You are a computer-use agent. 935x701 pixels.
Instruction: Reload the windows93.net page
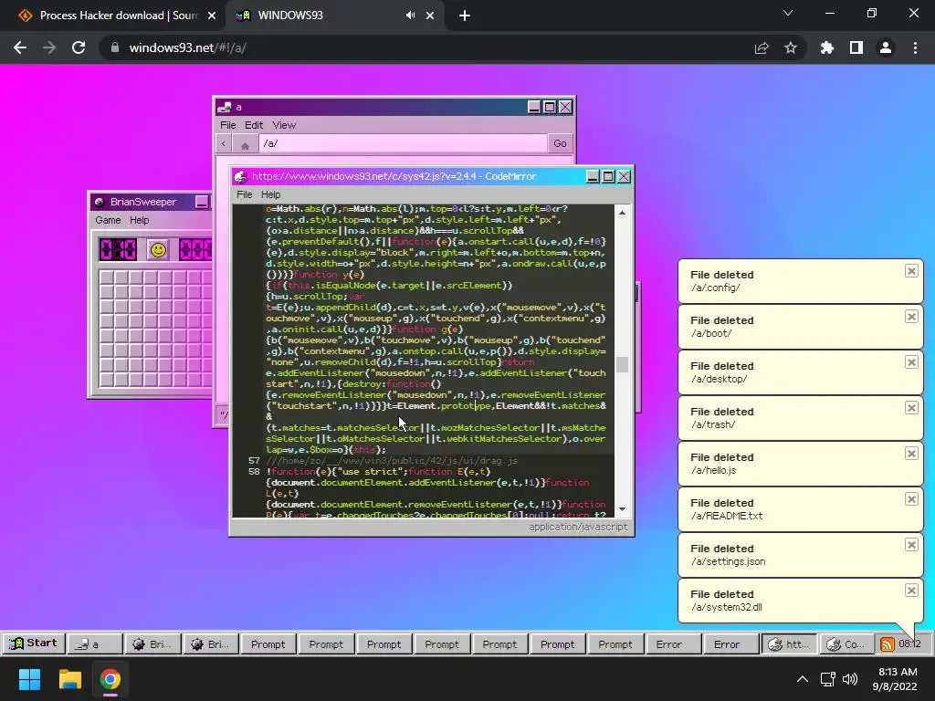79,47
